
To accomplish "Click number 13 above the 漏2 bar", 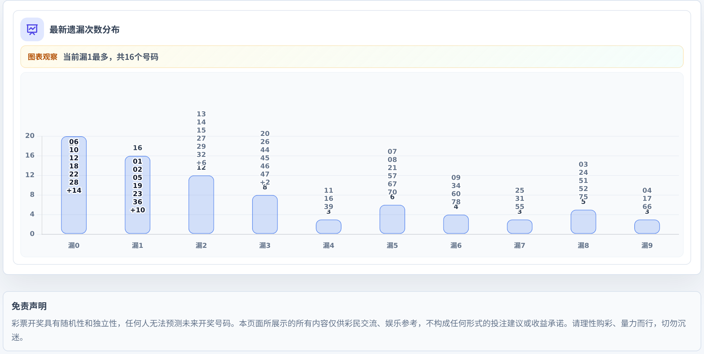I will click(x=201, y=114).
